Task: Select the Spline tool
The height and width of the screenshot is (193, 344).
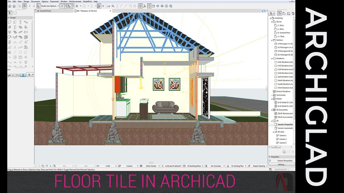Action: pos(10,57)
